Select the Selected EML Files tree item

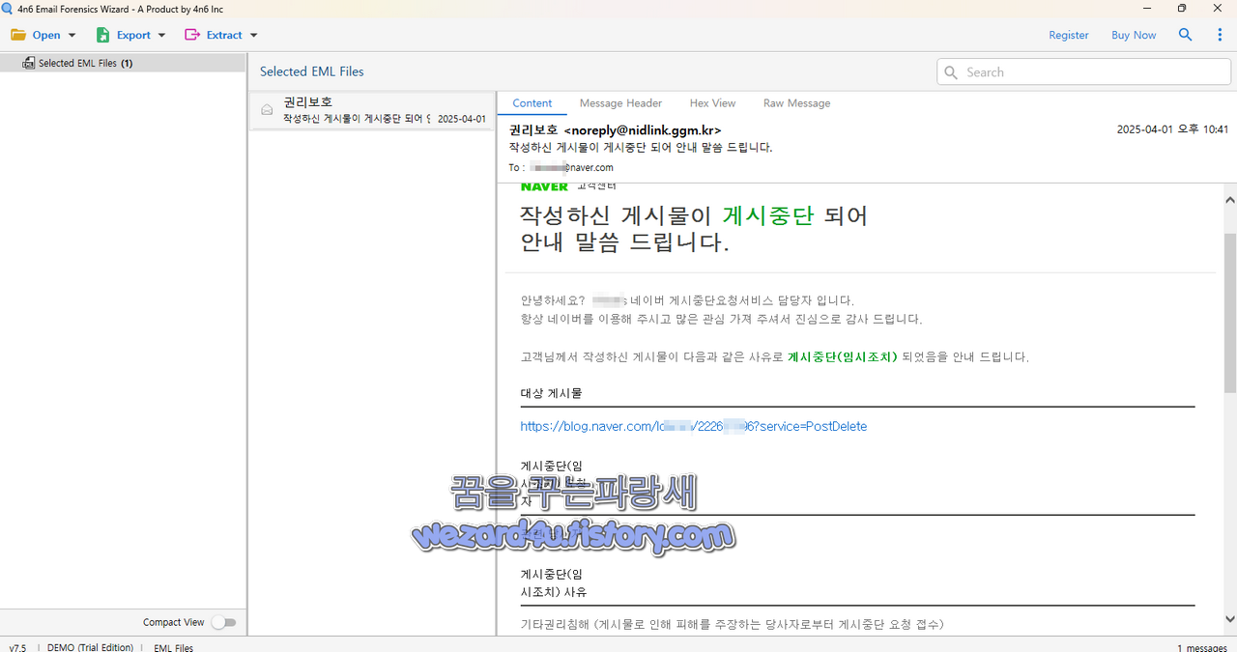pyautogui.click(x=123, y=63)
